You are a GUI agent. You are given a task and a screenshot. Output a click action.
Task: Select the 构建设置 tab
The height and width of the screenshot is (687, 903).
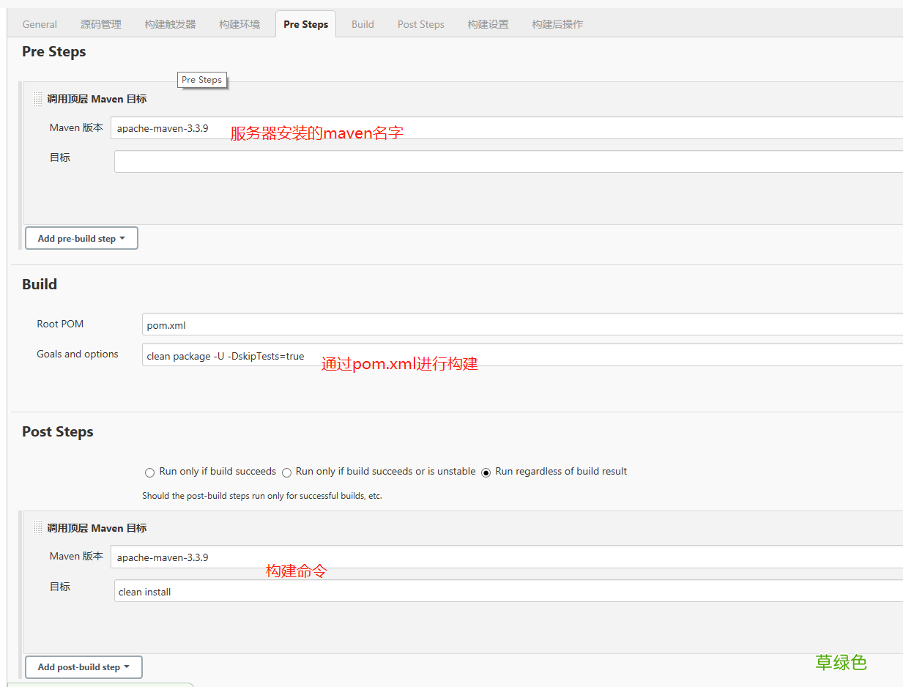488,24
